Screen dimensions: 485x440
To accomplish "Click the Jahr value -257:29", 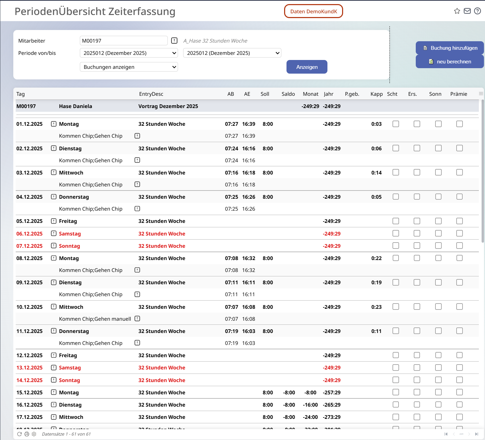I will (332, 392).
